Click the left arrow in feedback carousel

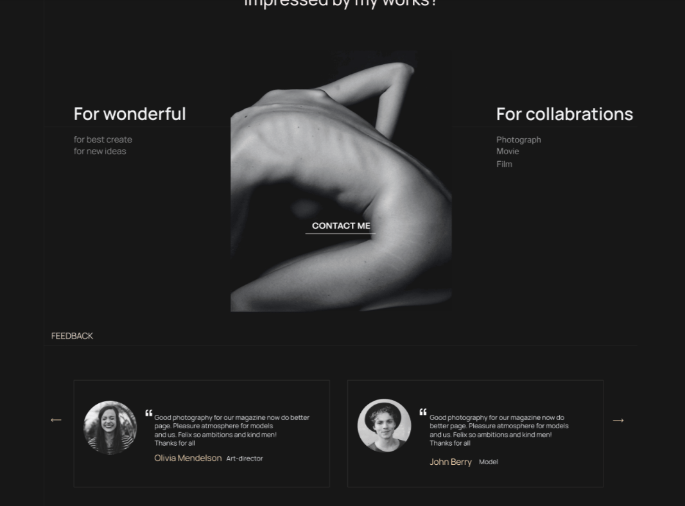point(56,420)
